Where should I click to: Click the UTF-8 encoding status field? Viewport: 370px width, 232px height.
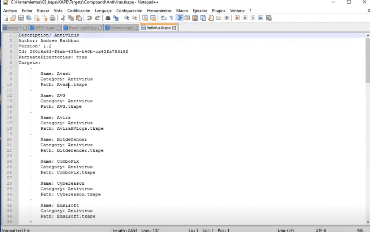coord(321,230)
